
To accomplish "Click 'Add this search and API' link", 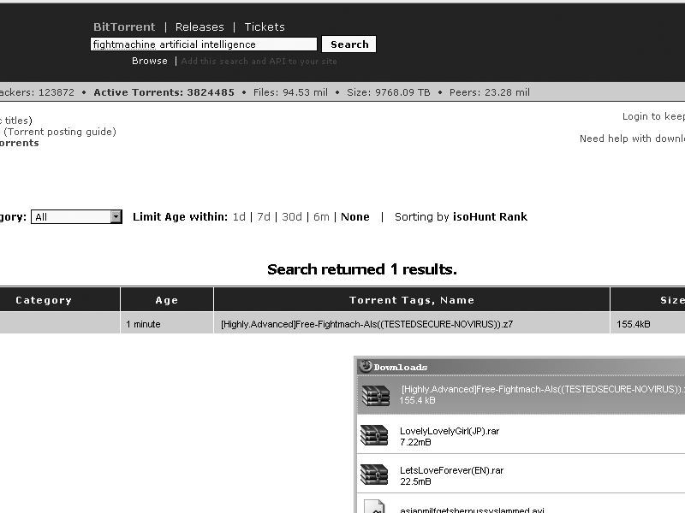I will [259, 62].
